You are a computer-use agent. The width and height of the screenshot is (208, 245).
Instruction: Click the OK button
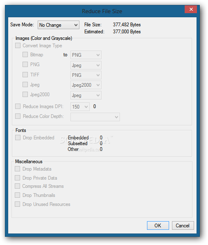tap(158, 225)
